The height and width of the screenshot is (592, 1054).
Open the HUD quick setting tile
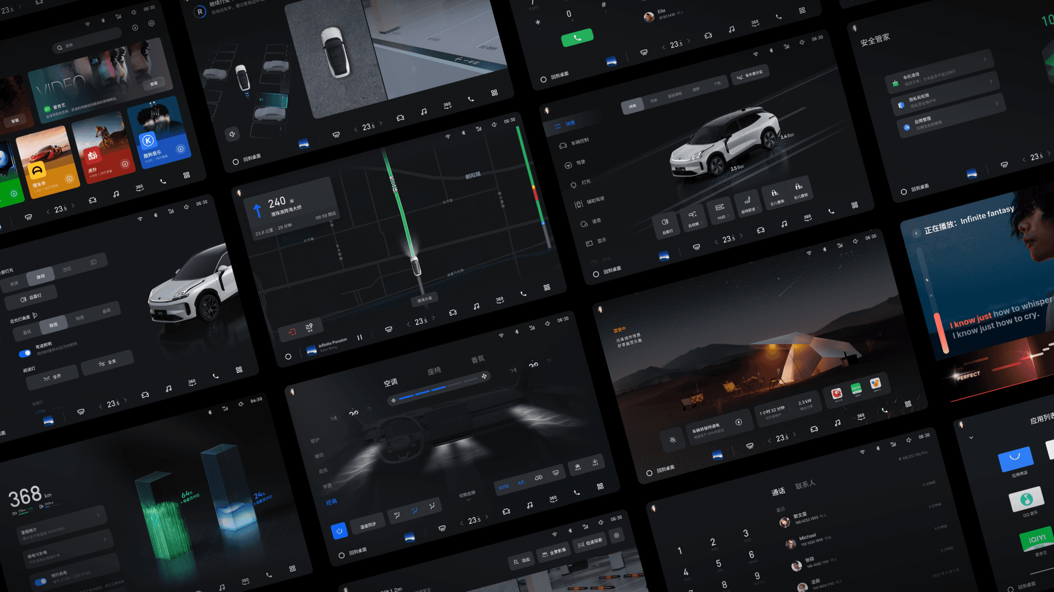coord(720,210)
